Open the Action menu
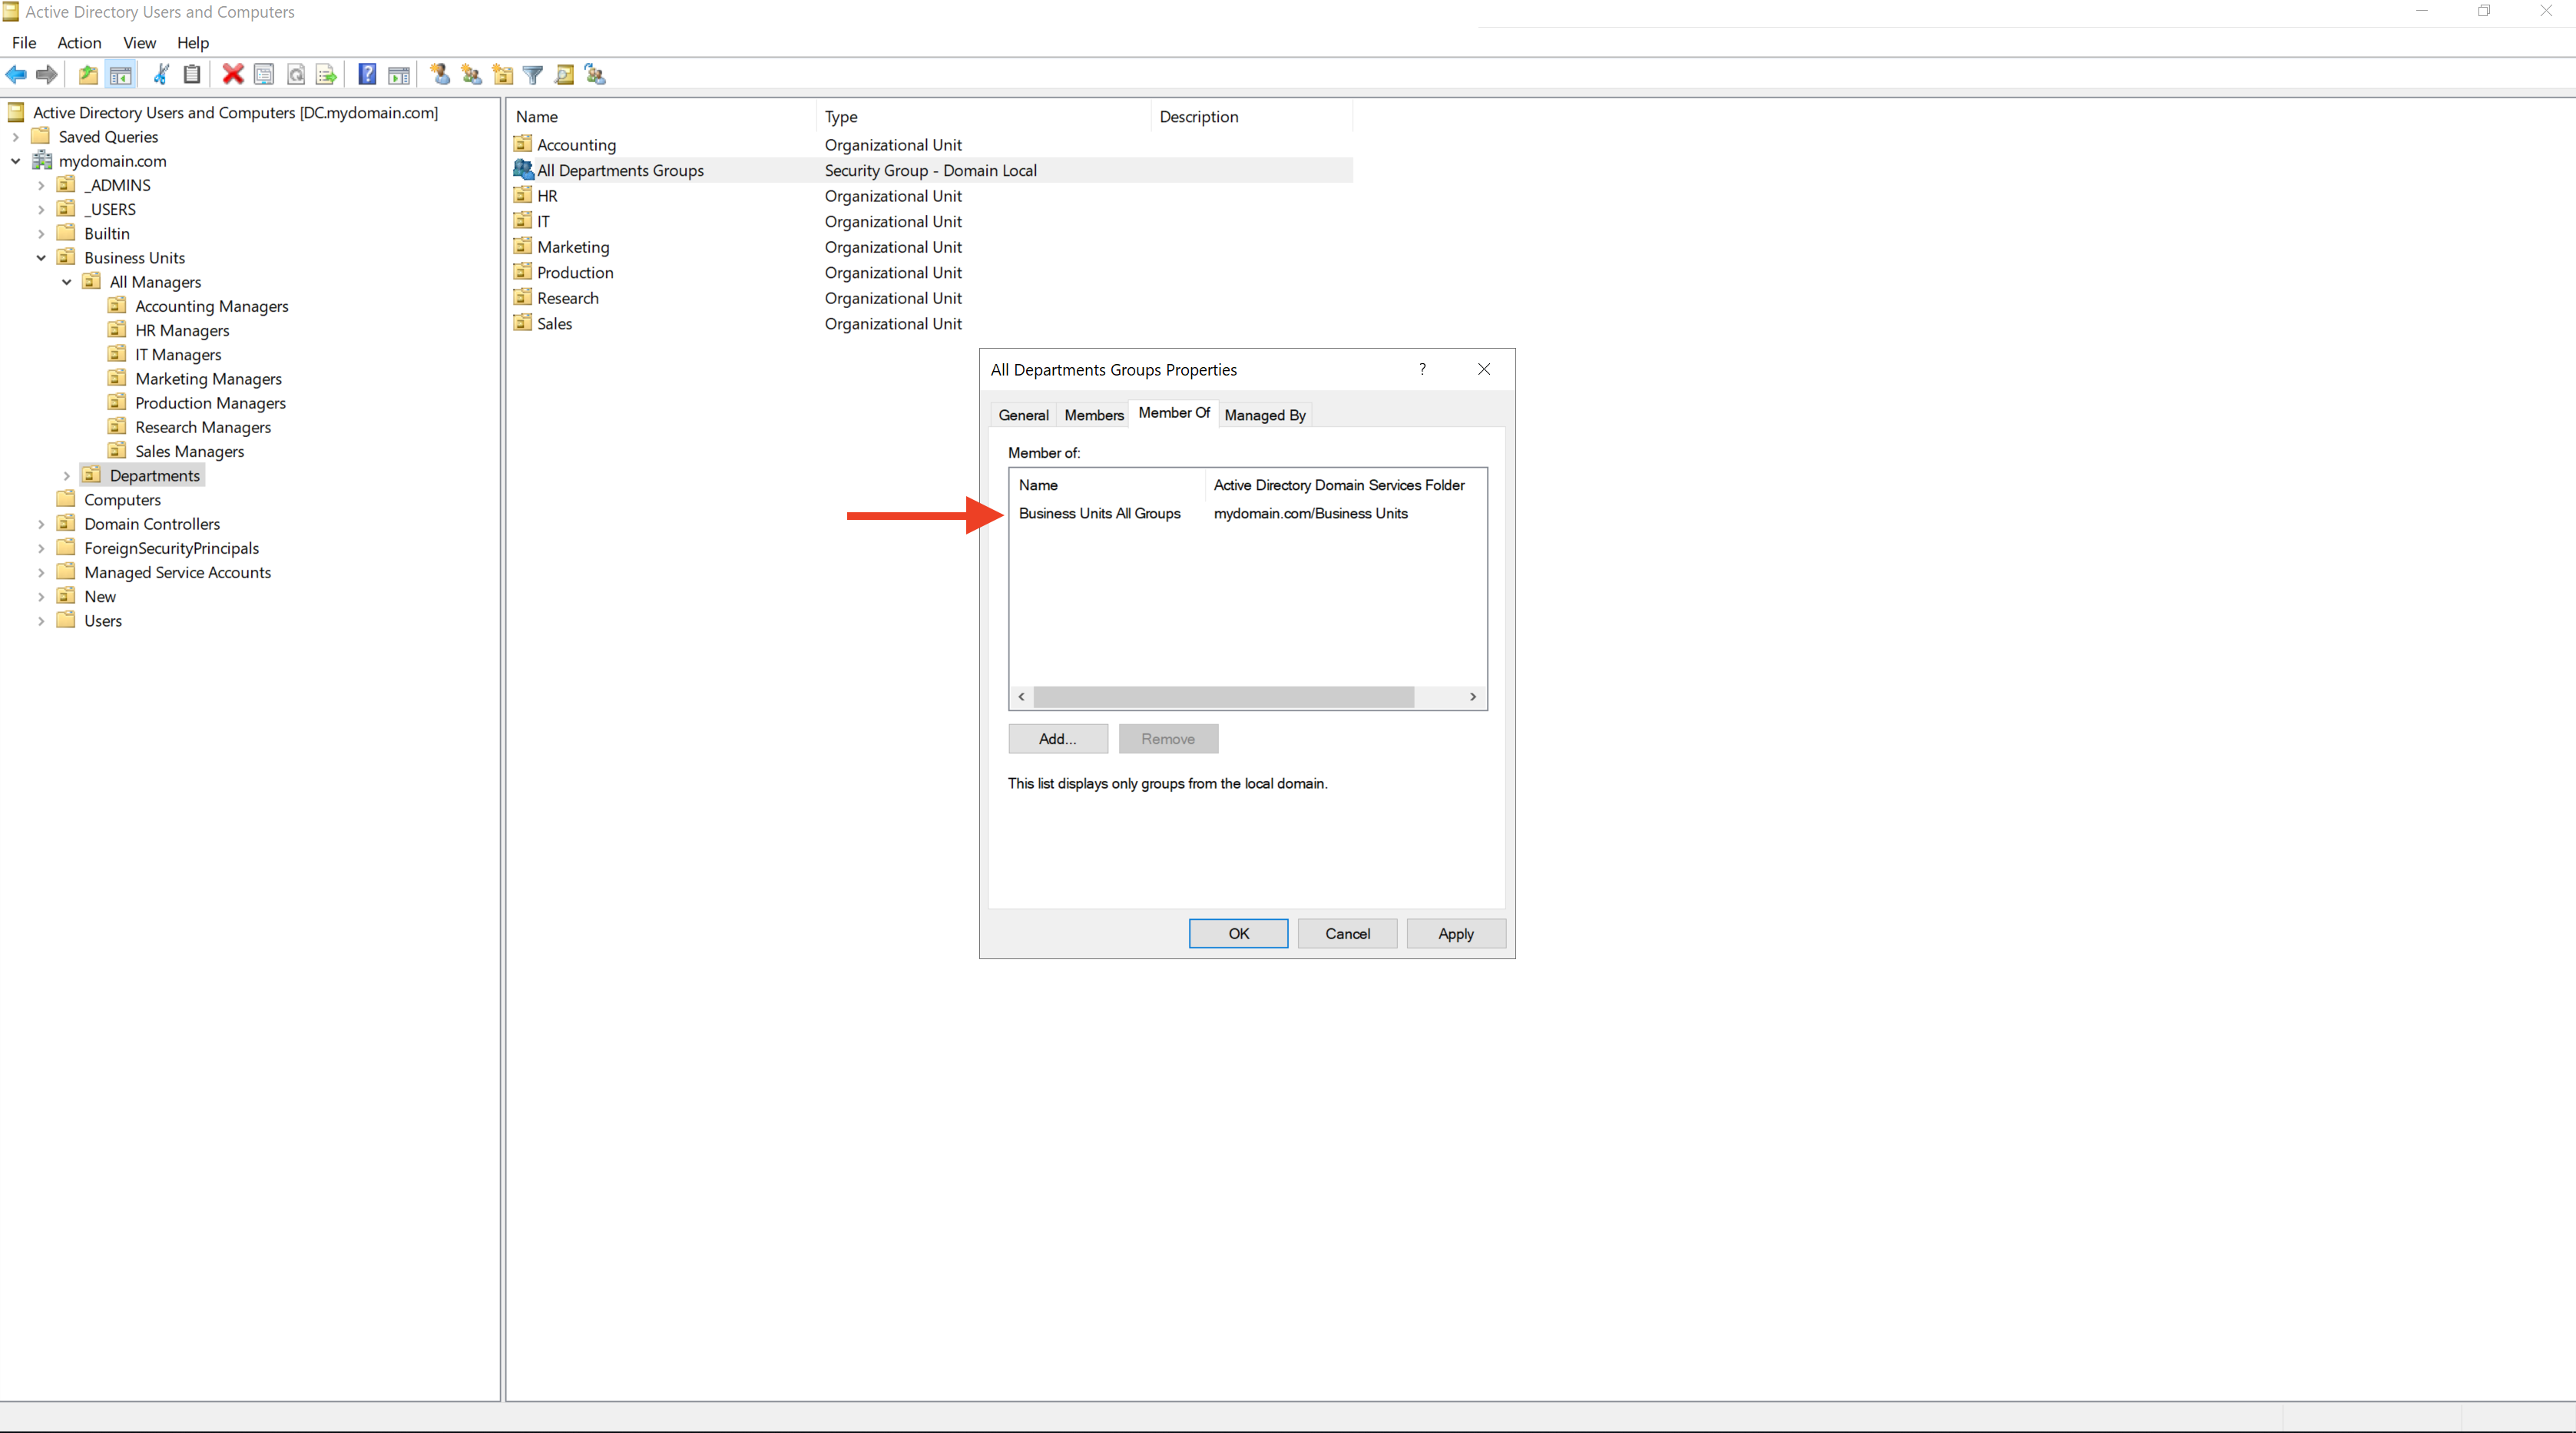Screen dimensions: 2576x1433 point(79,43)
